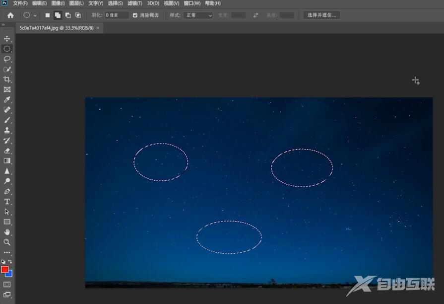Select the Hand tool
This screenshot has width=444, height=304.
tap(7, 232)
